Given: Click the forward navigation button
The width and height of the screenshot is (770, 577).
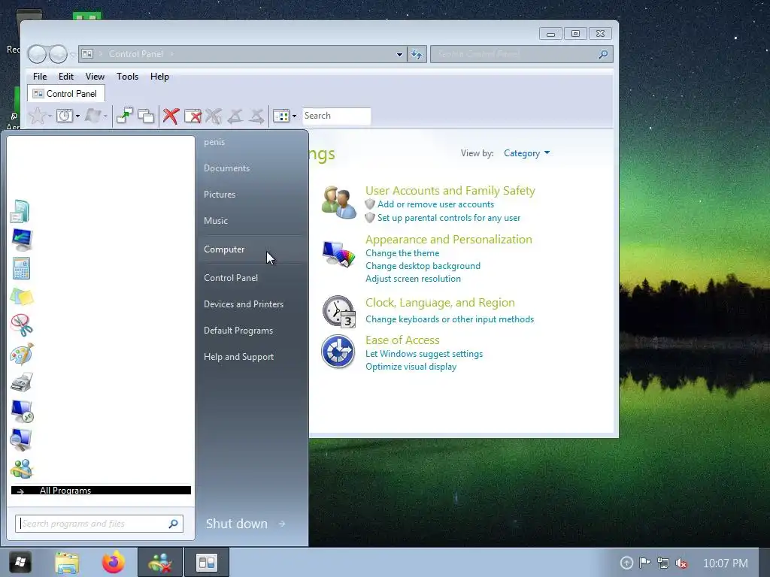Looking at the screenshot, I should (58, 54).
